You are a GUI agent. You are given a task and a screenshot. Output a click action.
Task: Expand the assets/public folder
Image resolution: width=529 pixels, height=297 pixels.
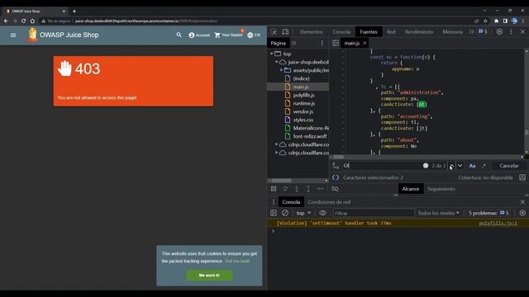pyautogui.click(x=281, y=70)
